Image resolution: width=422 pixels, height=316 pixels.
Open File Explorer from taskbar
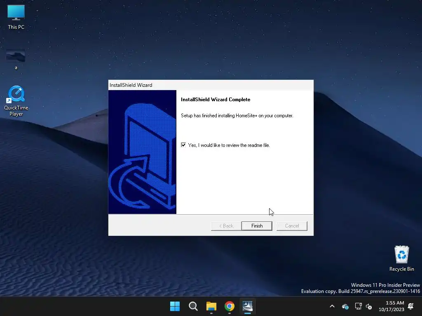click(x=211, y=306)
